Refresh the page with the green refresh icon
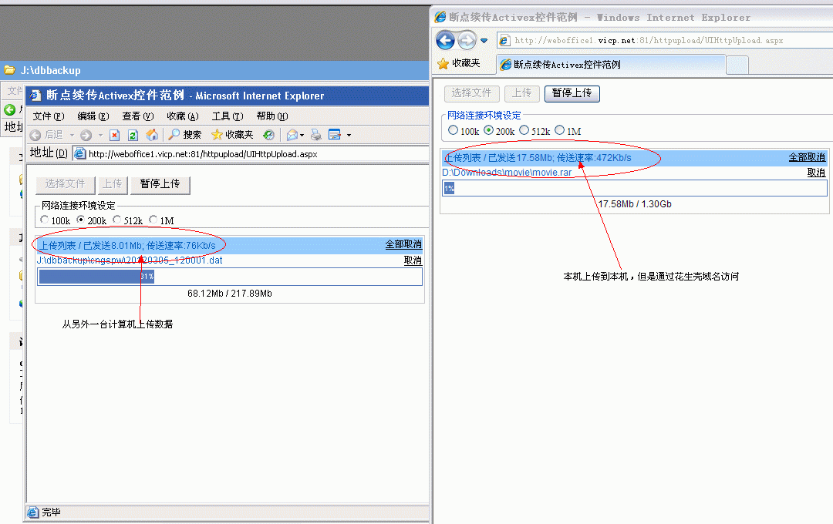The height and width of the screenshot is (524, 833). [131, 134]
